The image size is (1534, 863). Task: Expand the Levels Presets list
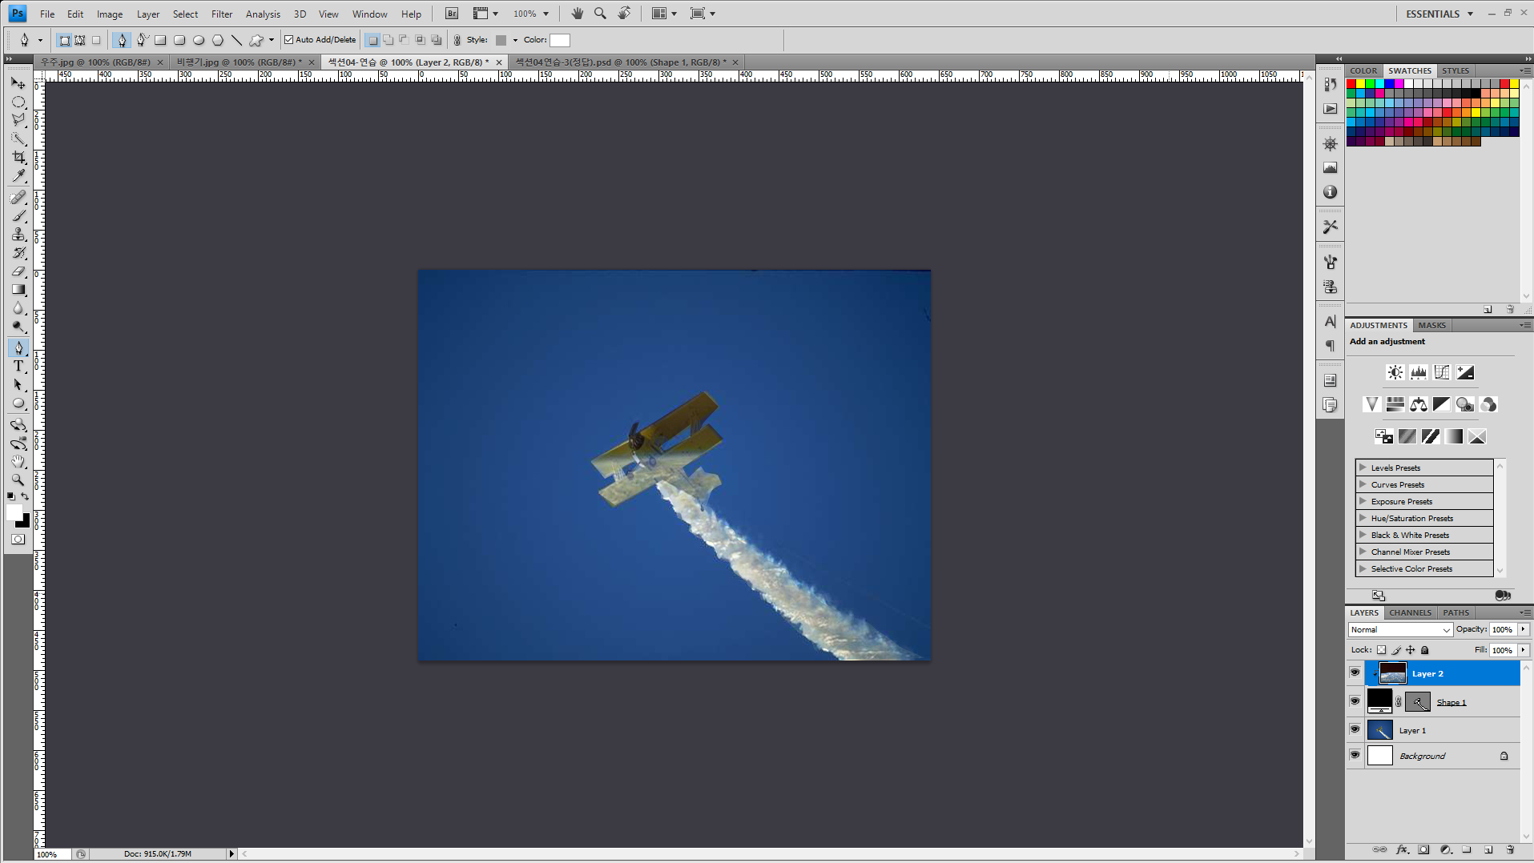[1363, 468]
